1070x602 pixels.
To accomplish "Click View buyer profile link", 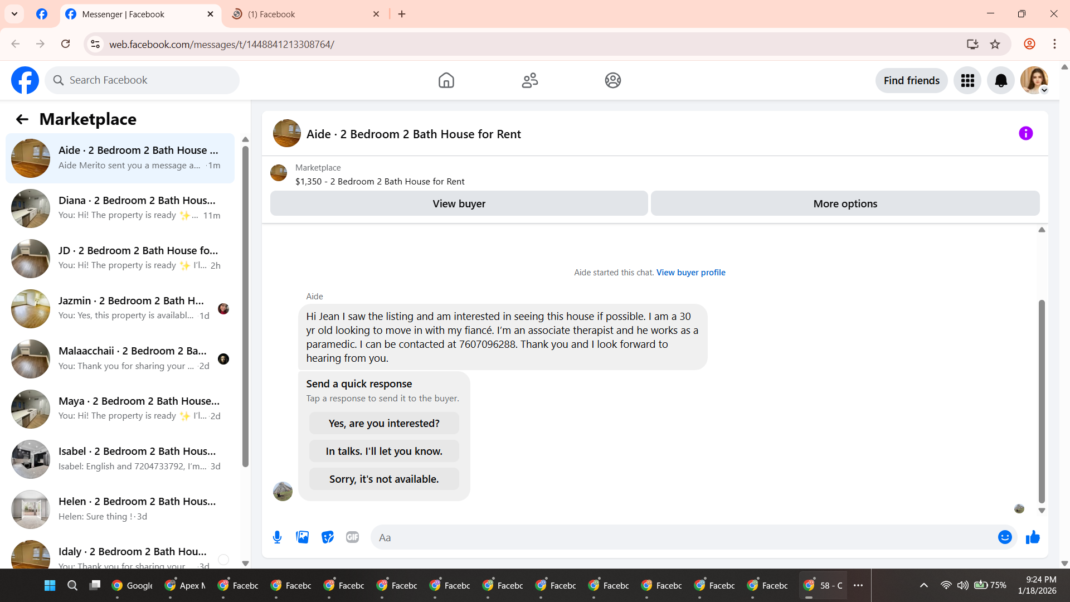I will (x=690, y=273).
